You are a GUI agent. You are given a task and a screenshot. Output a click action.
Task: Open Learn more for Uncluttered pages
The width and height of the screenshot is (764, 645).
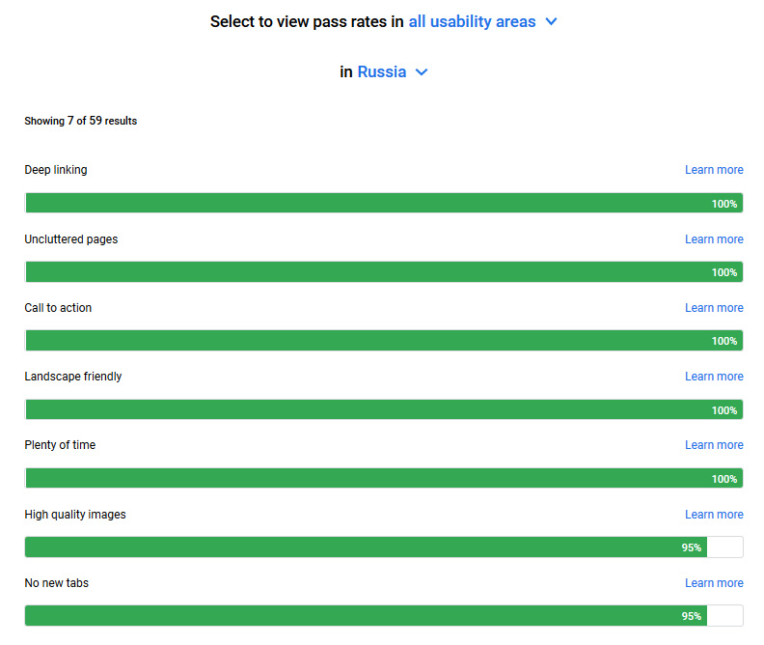(714, 239)
